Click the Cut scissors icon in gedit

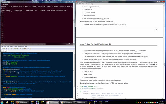coord(20,49)
